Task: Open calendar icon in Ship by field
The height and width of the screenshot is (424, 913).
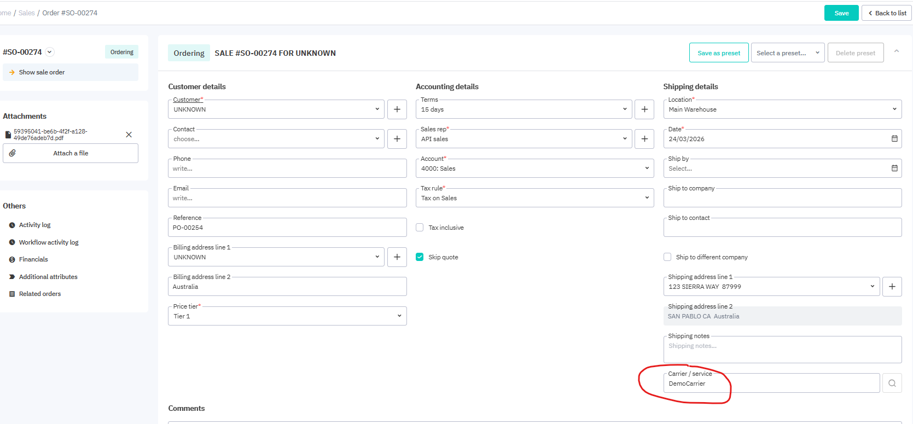Action: [894, 169]
